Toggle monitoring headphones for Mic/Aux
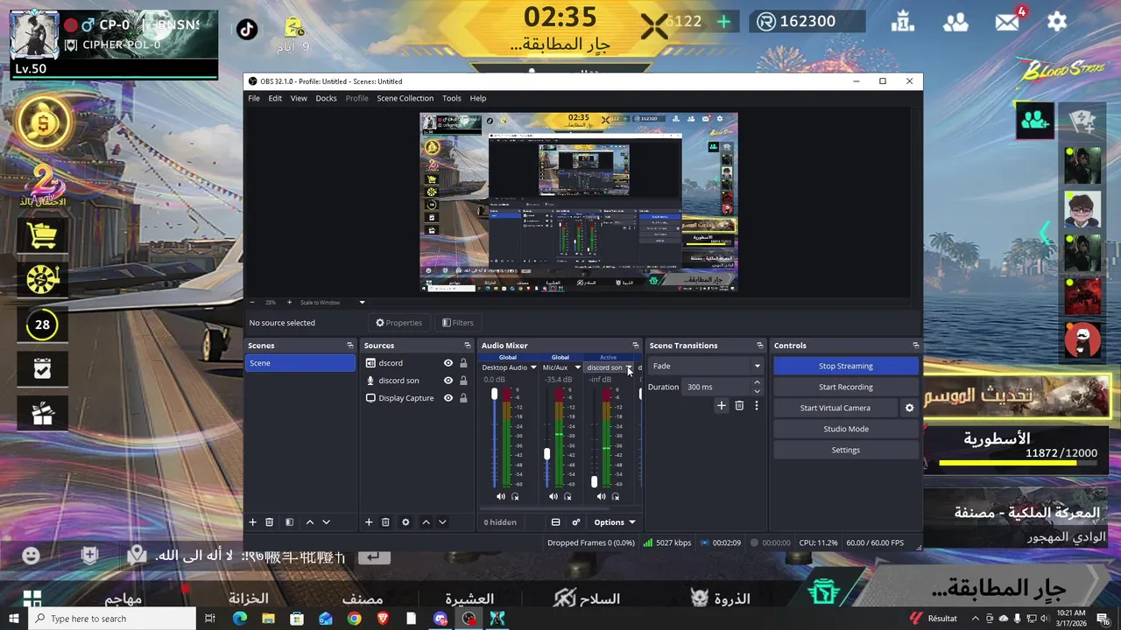Screen dimensions: 1121x630 coord(568,497)
